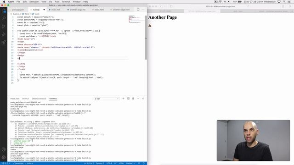Click errors and warnings count in status bar
Screen dimensions: 294x165
pos(6,163)
